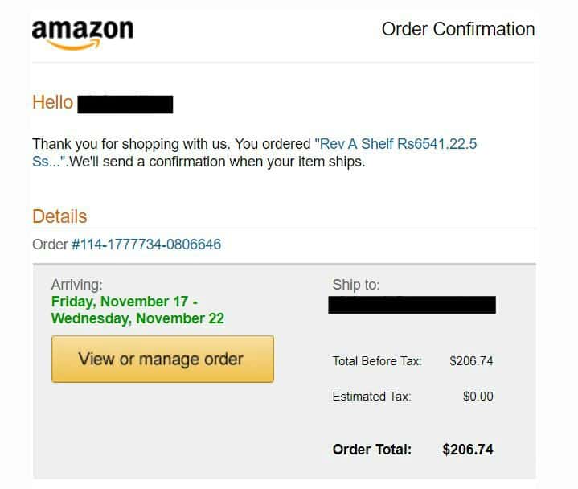
Task: Click the Hello greeting text
Action: pyautogui.click(x=53, y=102)
